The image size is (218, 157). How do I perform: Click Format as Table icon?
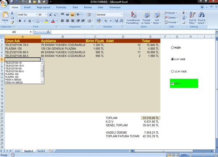point(146,18)
